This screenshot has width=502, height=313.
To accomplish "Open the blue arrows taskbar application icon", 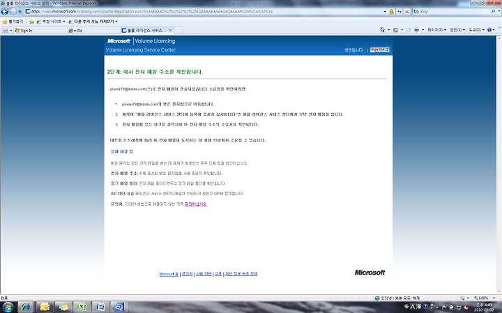I will coord(119,307).
